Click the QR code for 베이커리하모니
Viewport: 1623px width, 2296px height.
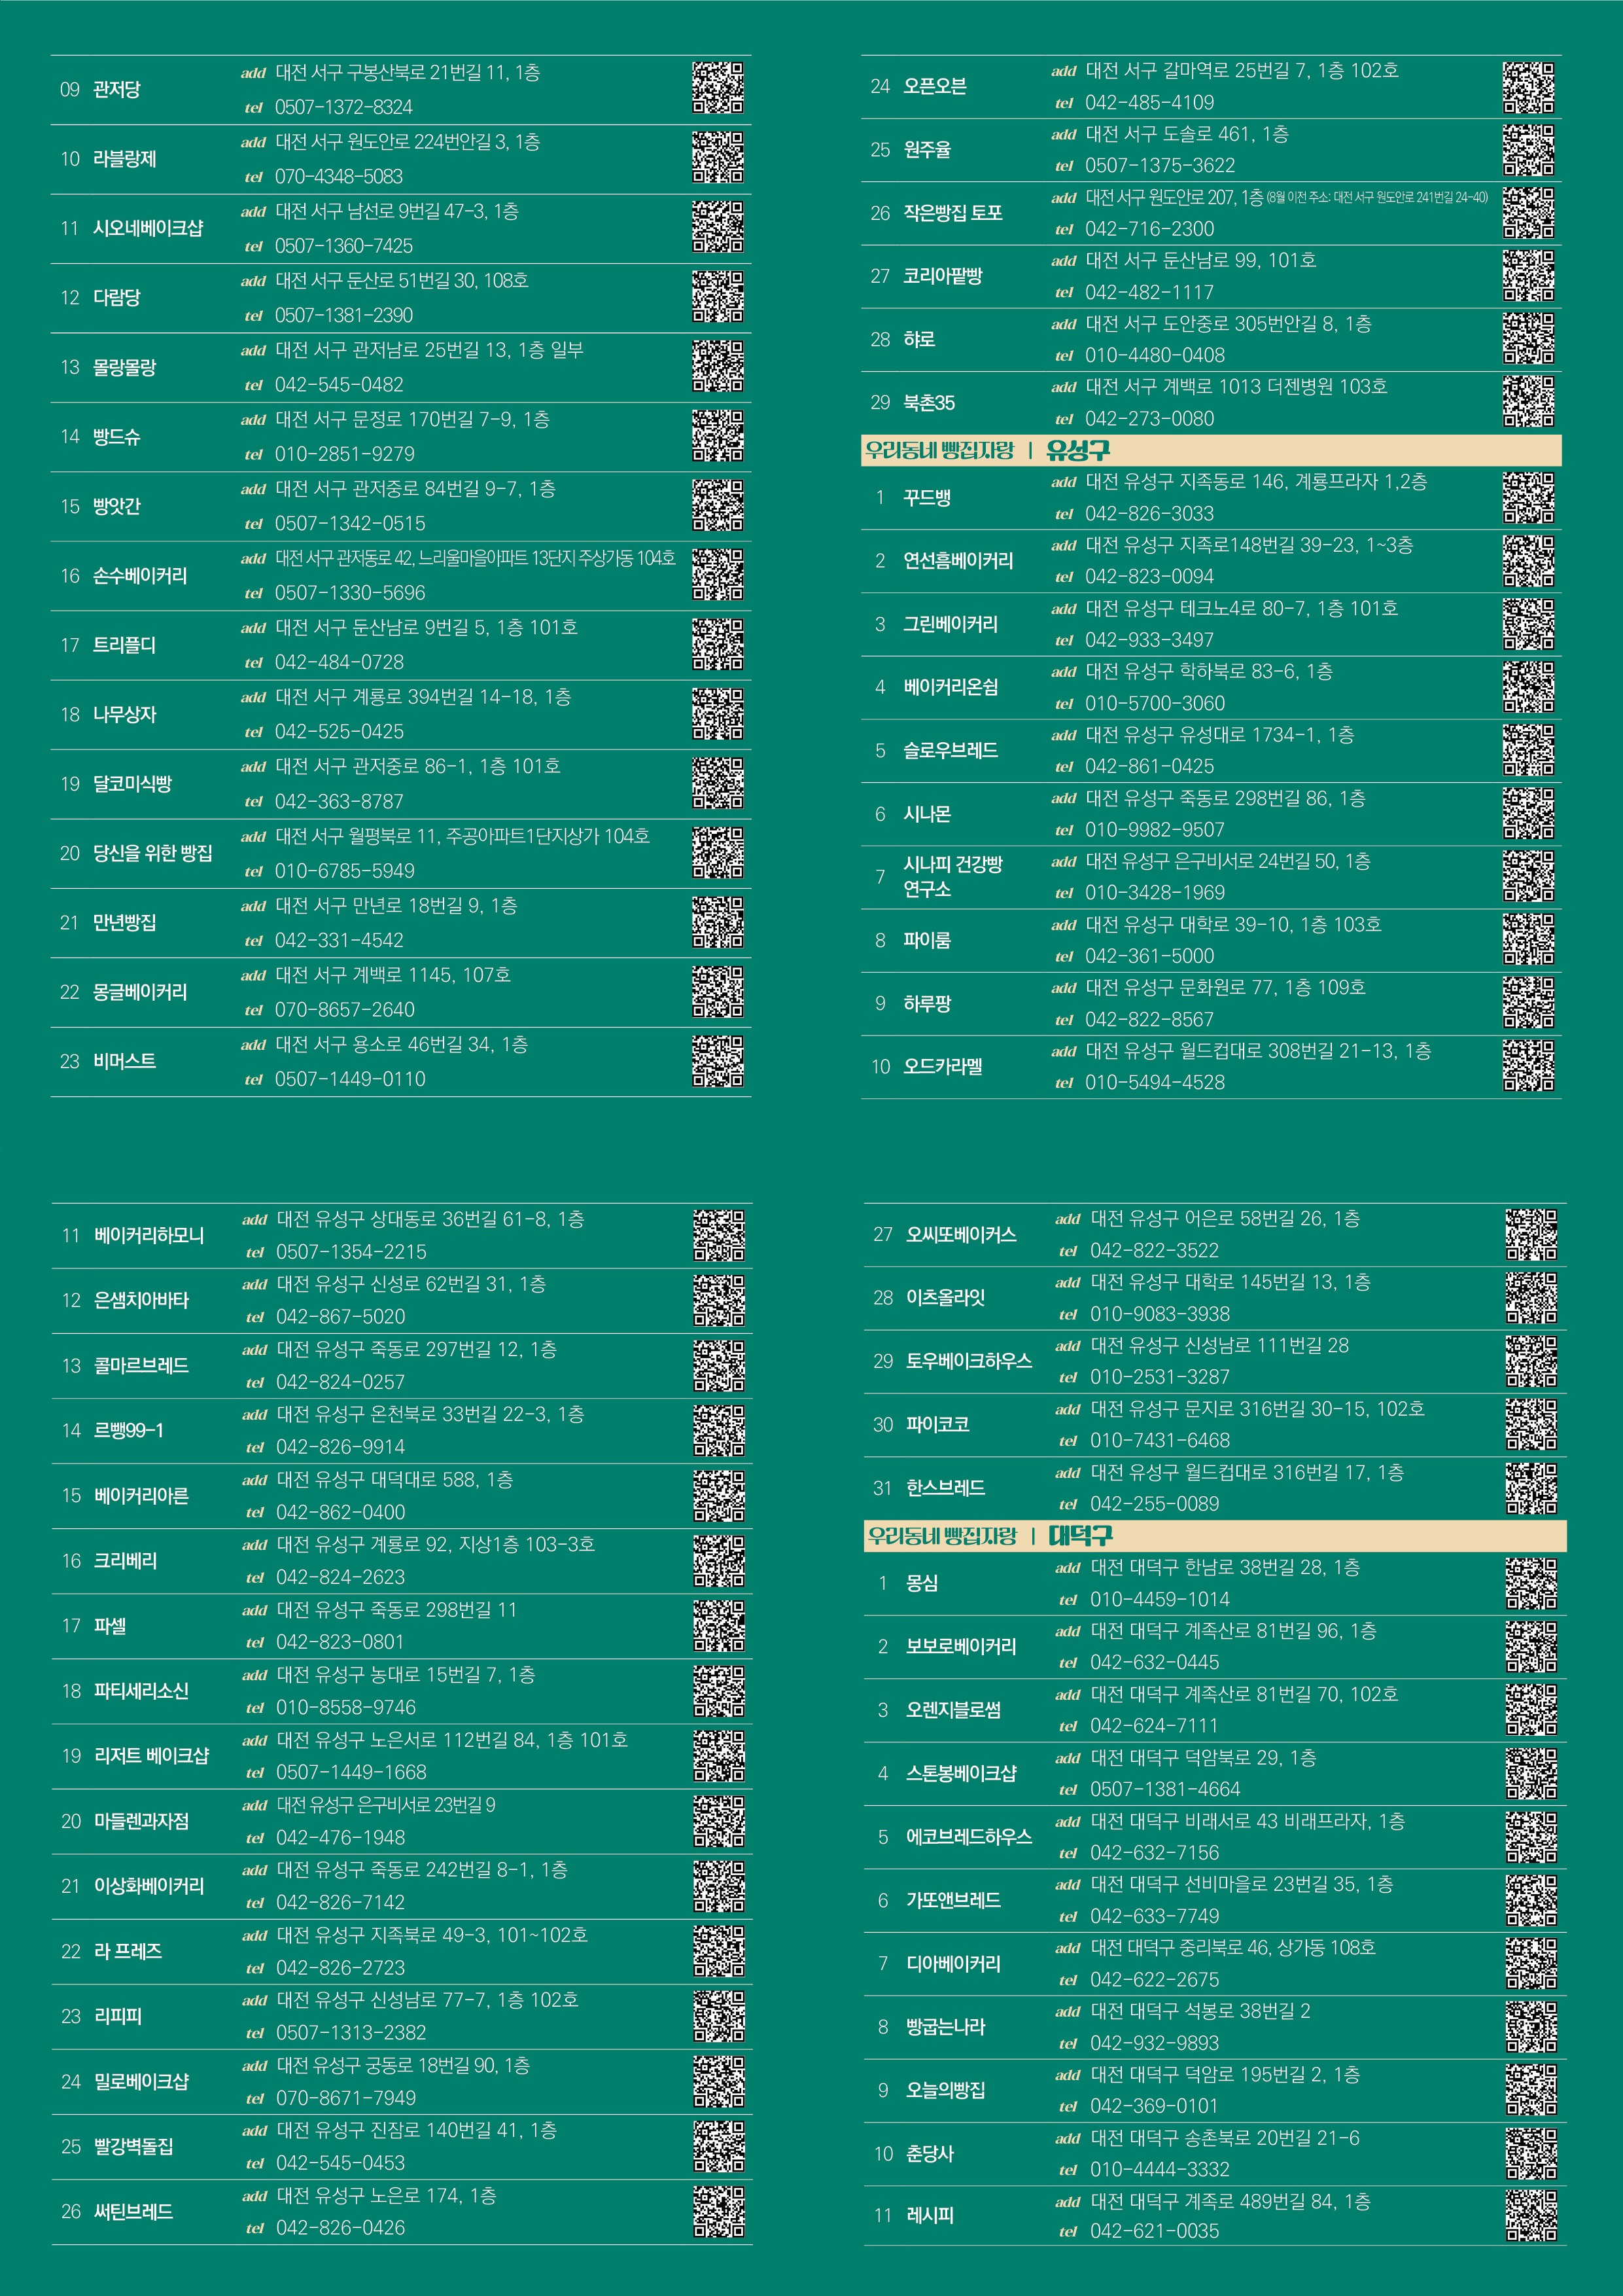(718, 1235)
